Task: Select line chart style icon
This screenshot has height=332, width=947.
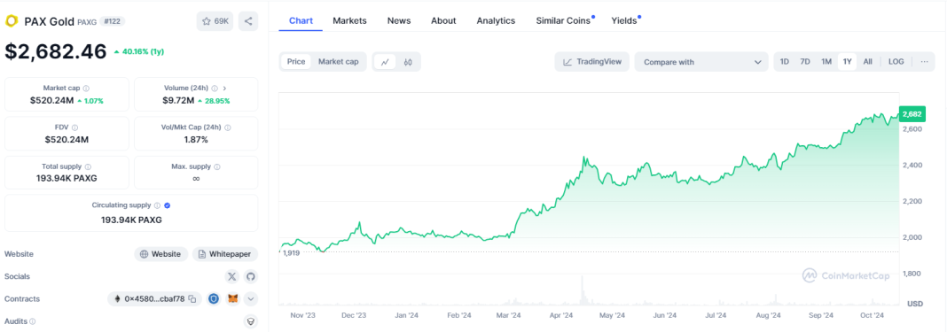Action: click(385, 61)
